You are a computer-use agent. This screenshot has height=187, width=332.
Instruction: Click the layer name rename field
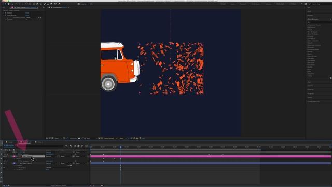[33, 156]
